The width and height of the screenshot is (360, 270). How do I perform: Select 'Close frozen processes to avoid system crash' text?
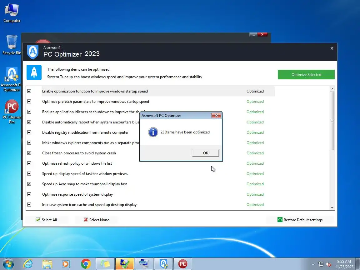(79, 153)
